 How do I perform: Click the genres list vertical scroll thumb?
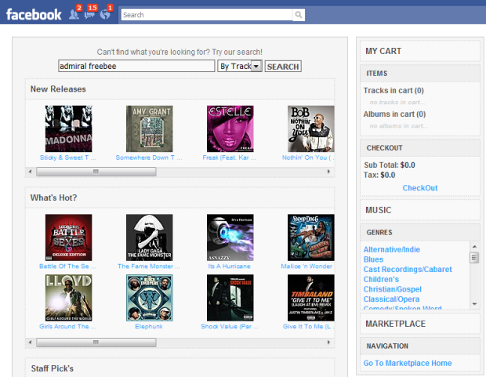click(x=474, y=258)
